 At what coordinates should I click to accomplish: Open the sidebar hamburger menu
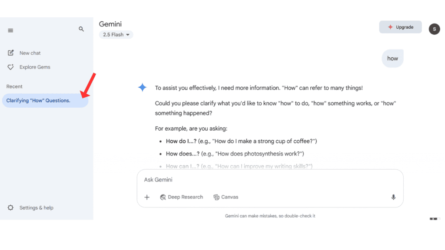pyautogui.click(x=10, y=30)
